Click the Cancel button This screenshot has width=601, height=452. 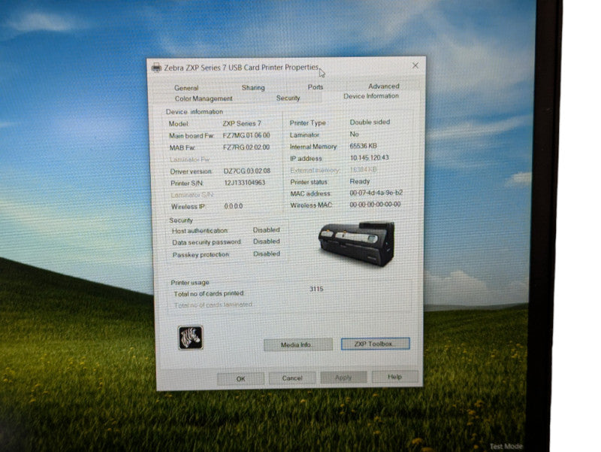[292, 378]
